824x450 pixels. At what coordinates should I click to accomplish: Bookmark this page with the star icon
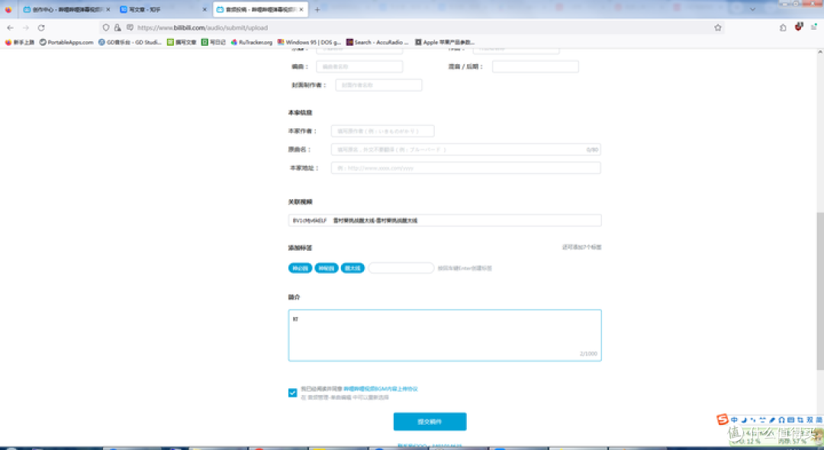coord(718,27)
